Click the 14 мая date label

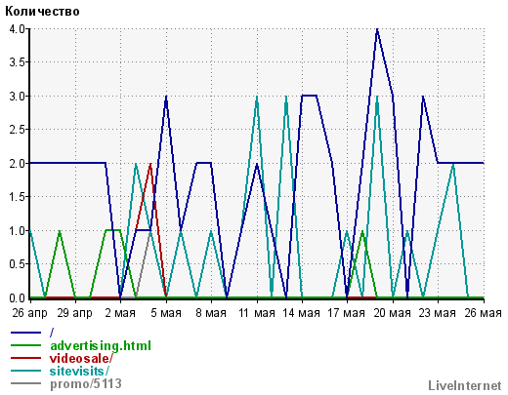301,313
